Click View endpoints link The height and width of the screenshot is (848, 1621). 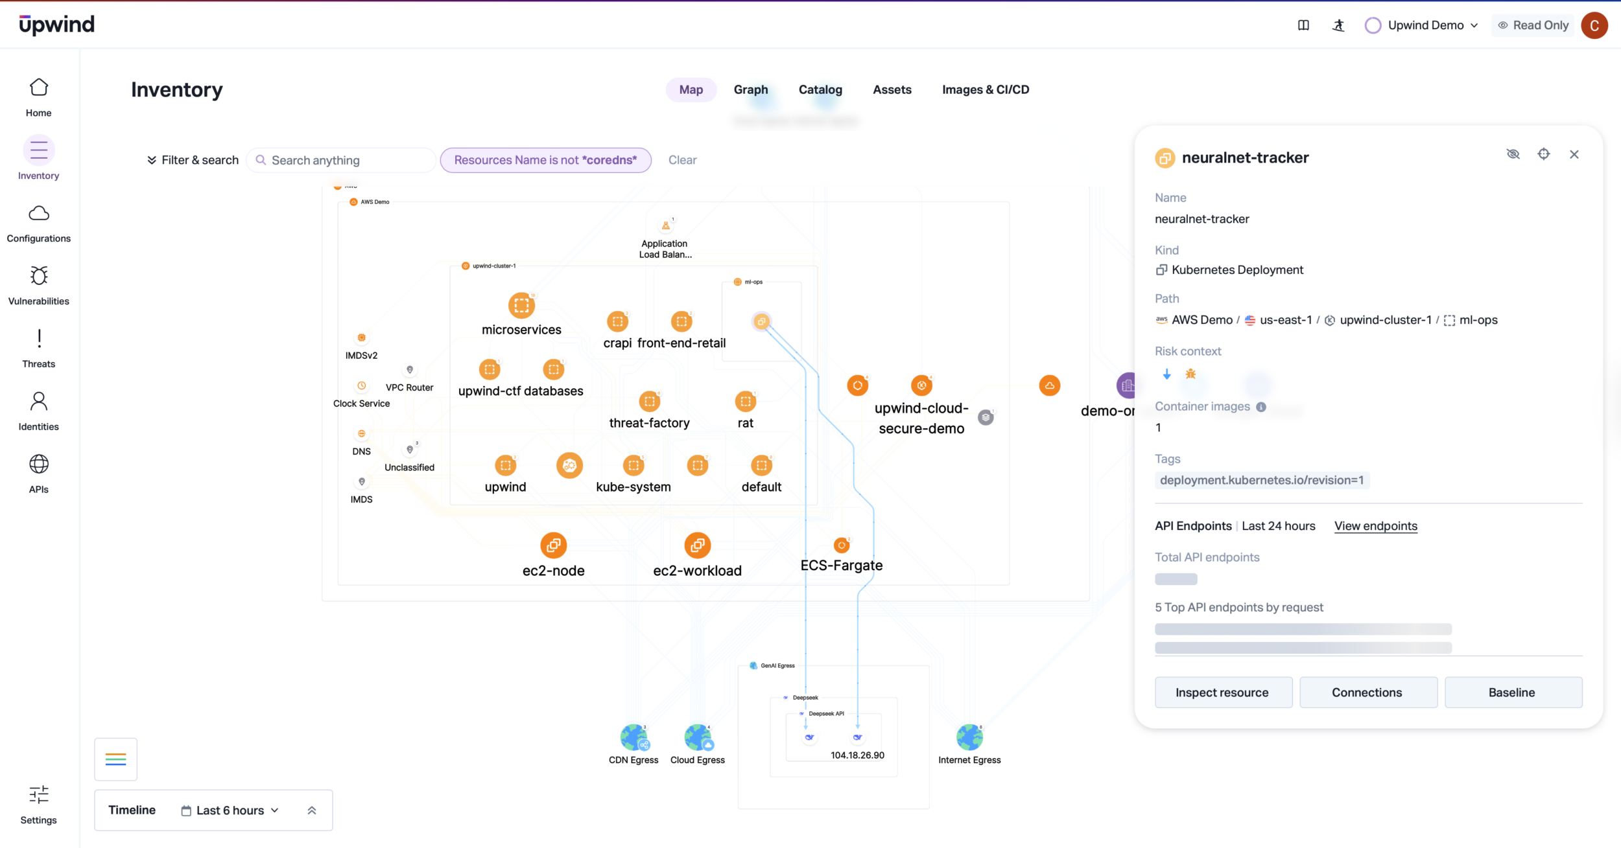click(x=1376, y=526)
